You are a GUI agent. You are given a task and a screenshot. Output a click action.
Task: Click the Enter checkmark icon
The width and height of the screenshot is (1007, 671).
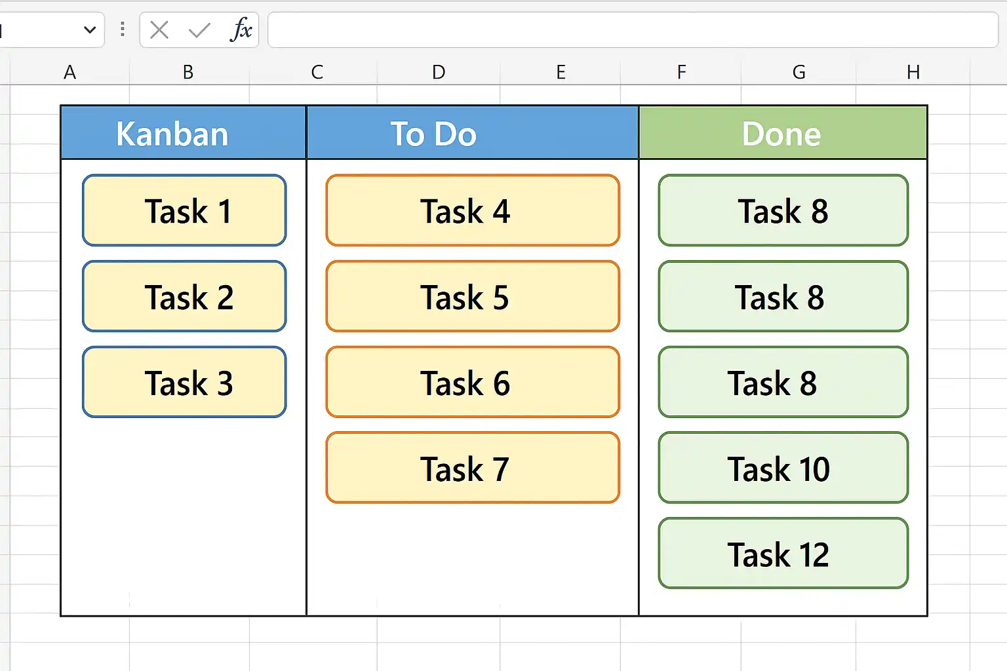click(199, 30)
